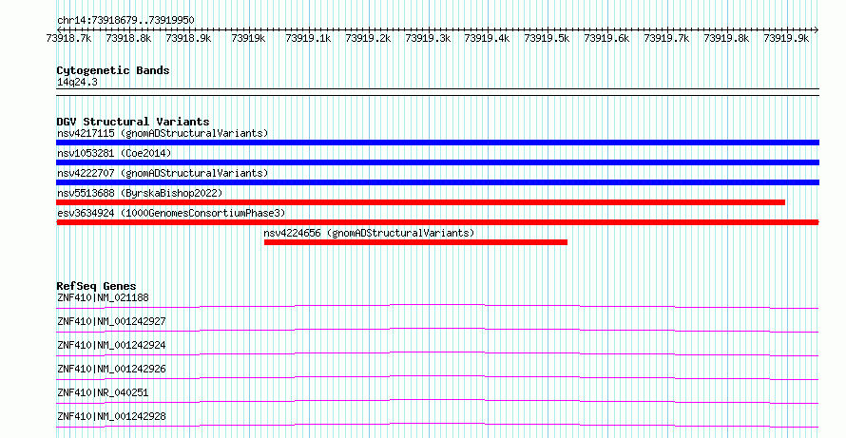
Task: Click the magenta line under ZNF410|NM_001242928
Action: (437, 425)
